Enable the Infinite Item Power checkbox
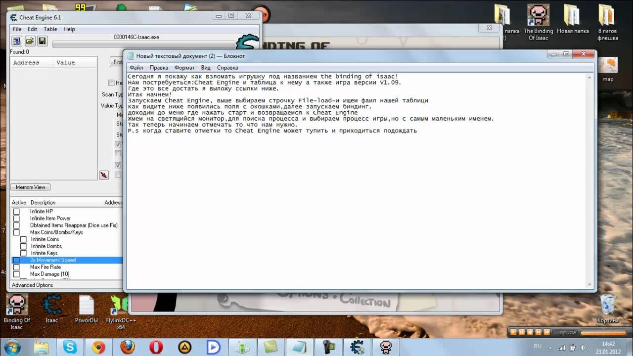The height and width of the screenshot is (356, 633). tap(16, 219)
